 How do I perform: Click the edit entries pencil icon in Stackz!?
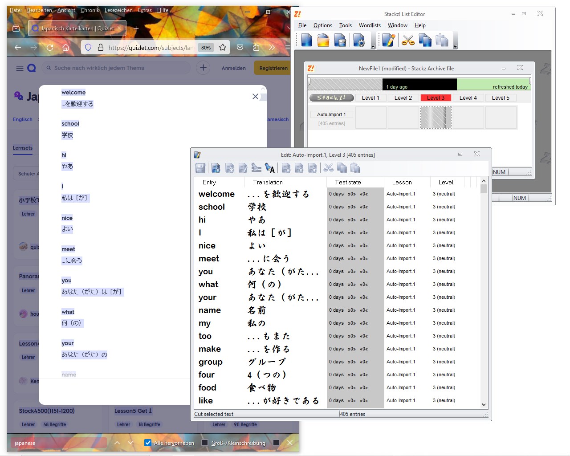(x=389, y=41)
